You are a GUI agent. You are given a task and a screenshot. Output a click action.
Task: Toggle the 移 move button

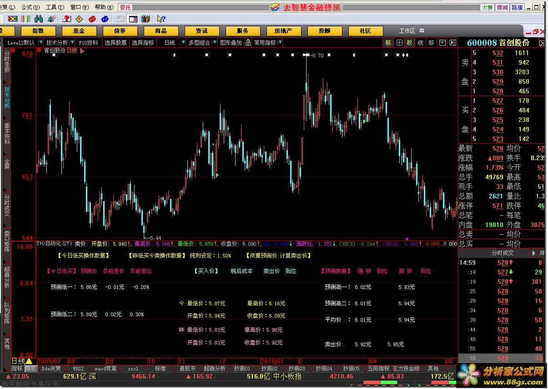(x=432, y=43)
